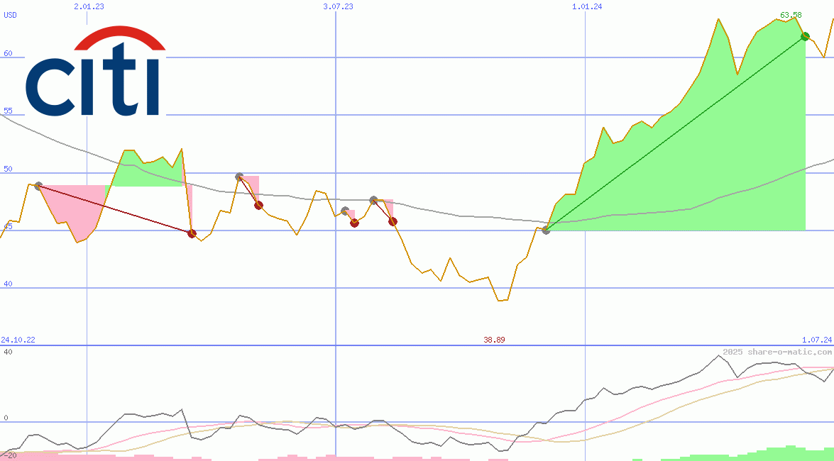Select the 3.07.23 date label

[x=338, y=6]
